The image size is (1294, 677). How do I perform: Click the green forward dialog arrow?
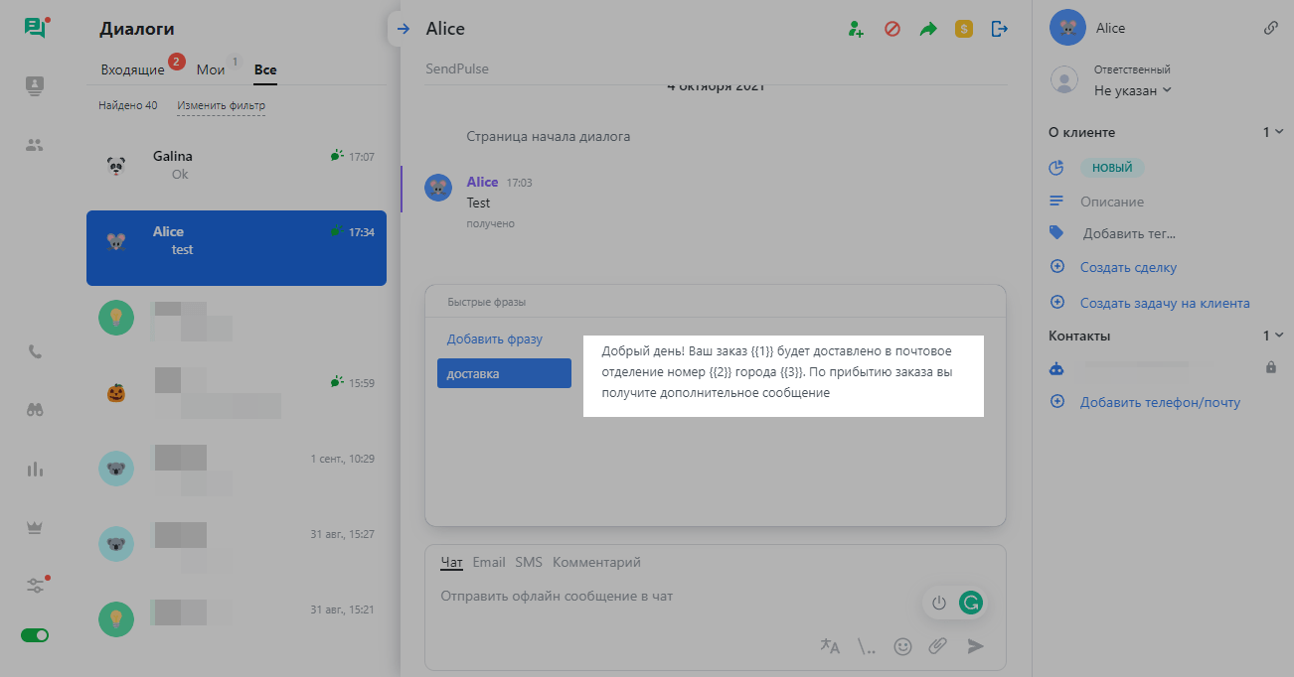pos(928,29)
